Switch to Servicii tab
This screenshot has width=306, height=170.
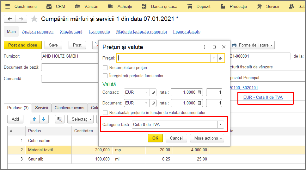click(41, 108)
